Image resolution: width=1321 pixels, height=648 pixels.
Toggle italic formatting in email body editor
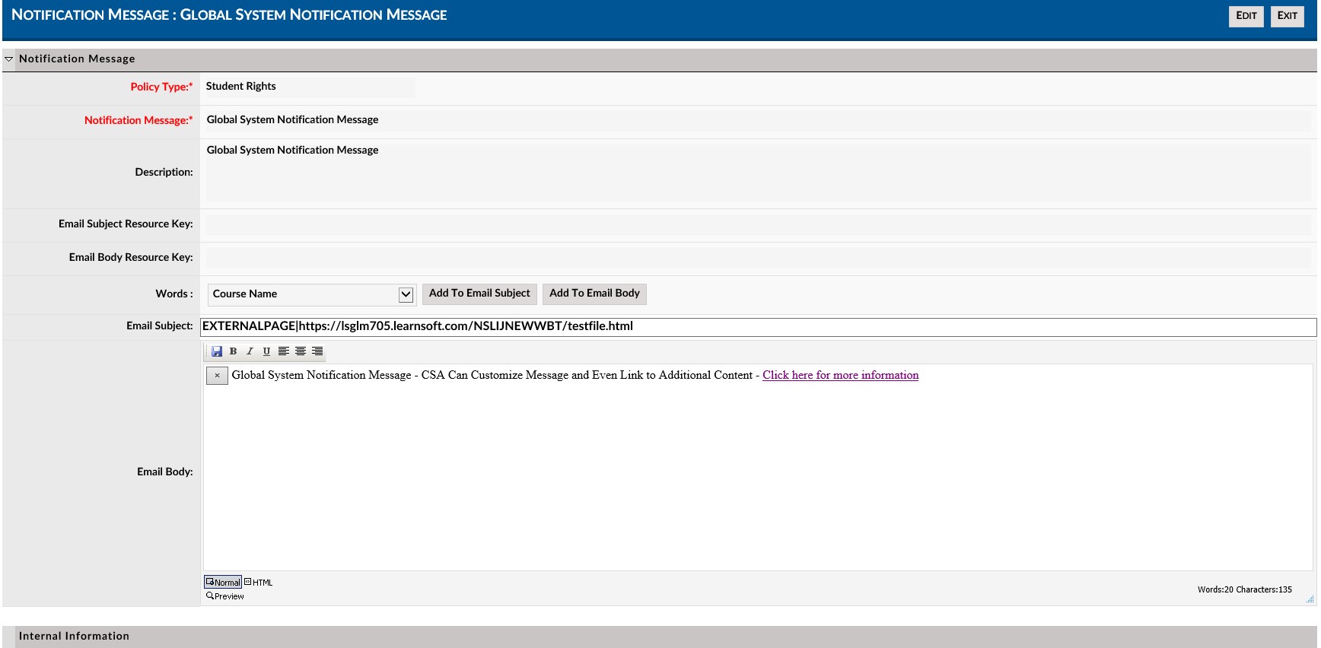[250, 351]
